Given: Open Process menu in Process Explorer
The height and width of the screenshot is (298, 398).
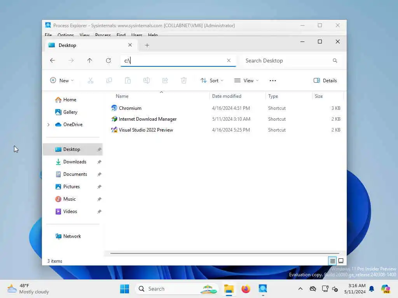Looking at the screenshot, I should (103, 35).
